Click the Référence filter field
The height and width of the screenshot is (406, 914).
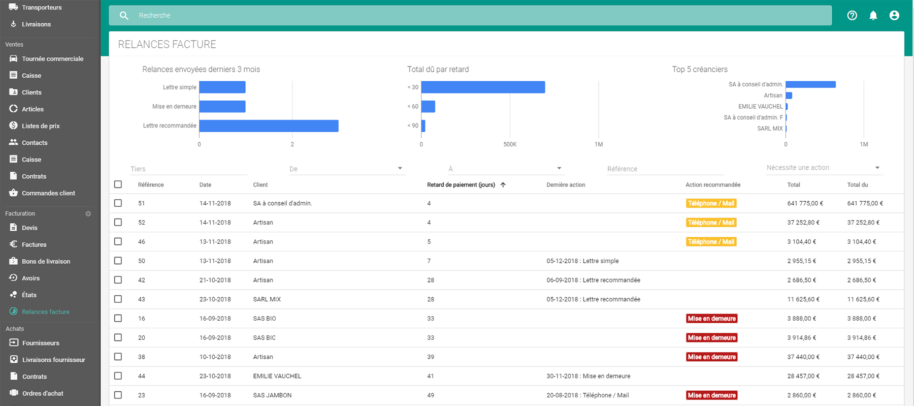[x=665, y=169]
